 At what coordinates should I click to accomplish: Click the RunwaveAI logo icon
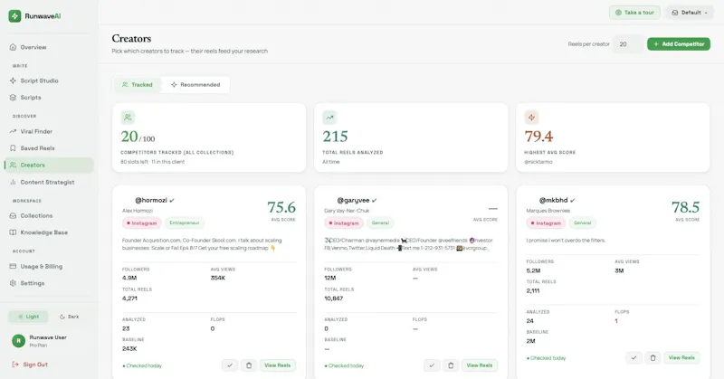point(14,15)
